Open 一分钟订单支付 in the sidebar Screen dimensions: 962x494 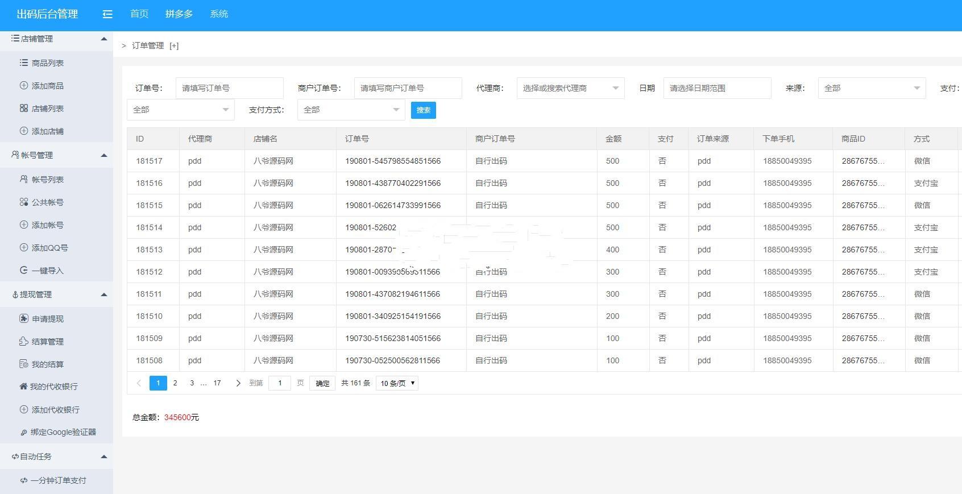pos(59,480)
